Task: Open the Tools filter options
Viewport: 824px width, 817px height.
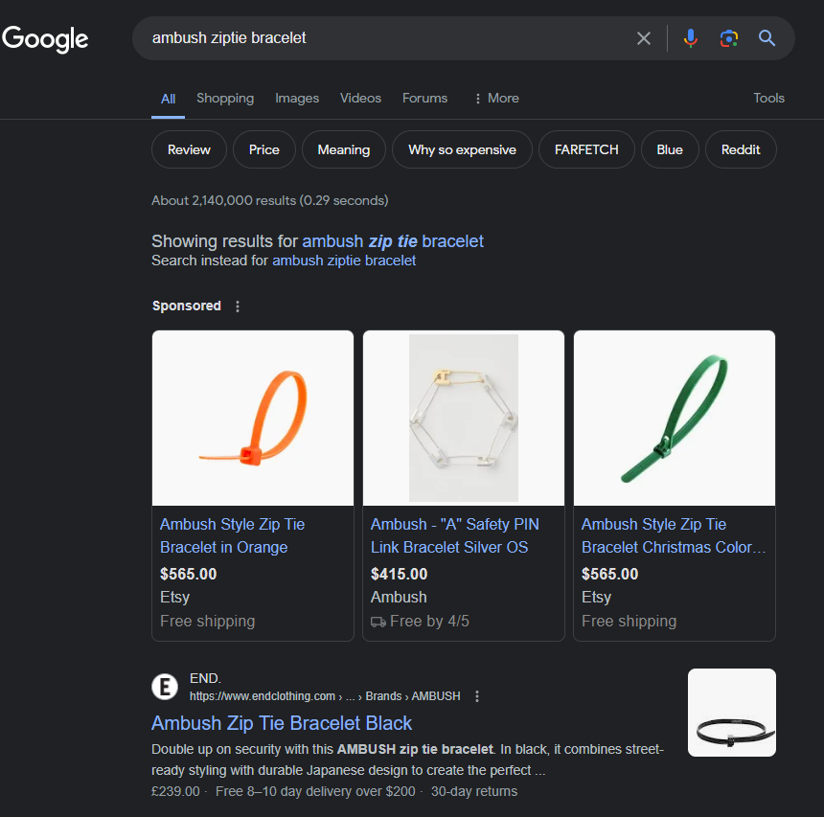Action: pos(768,98)
